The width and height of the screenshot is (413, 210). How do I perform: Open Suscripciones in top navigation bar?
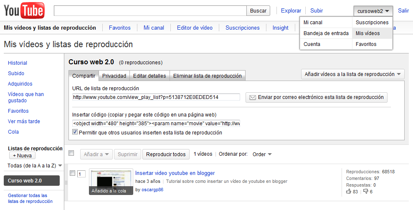243,28
